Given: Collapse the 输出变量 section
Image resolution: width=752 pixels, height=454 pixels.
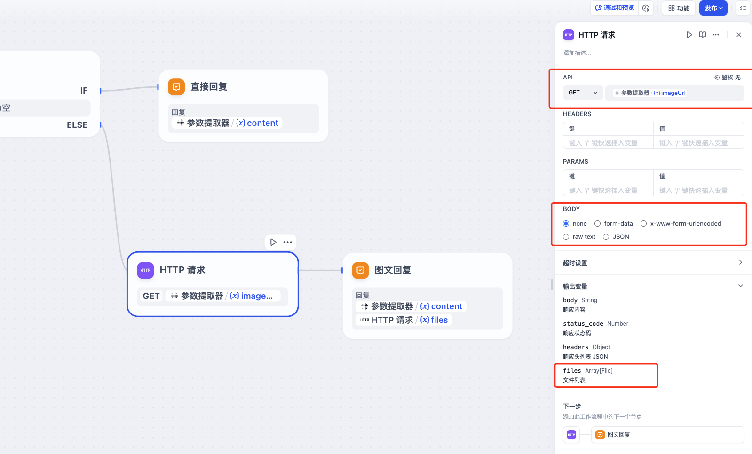Looking at the screenshot, I should (x=740, y=286).
